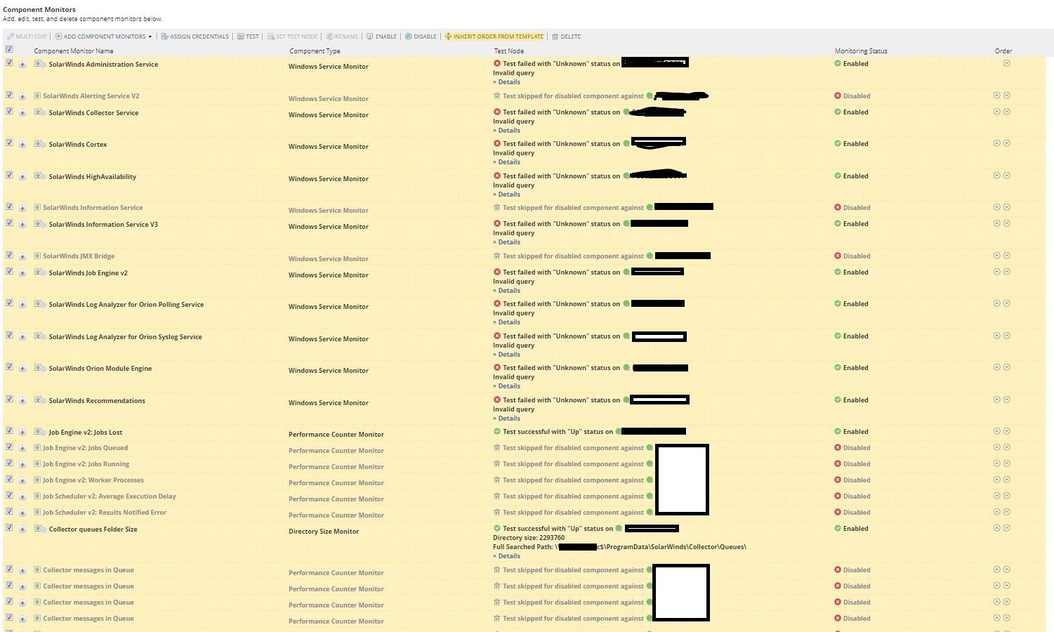Uncheck SolarWinds Administration Service checkbox
The width and height of the screenshot is (1054, 632).
click(9, 62)
